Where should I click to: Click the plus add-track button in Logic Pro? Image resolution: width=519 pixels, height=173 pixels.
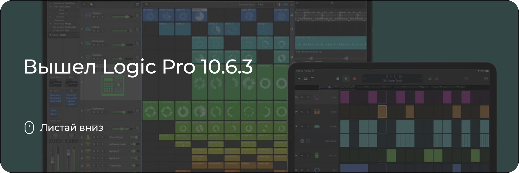coord(84,5)
